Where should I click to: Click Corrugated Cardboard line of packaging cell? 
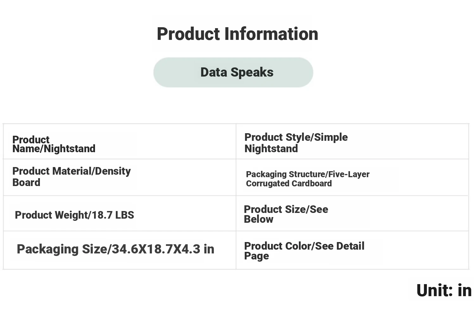click(x=289, y=184)
